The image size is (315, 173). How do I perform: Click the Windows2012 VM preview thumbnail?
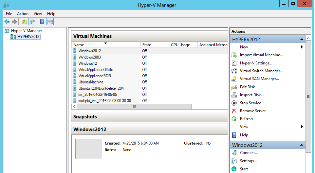point(89,148)
